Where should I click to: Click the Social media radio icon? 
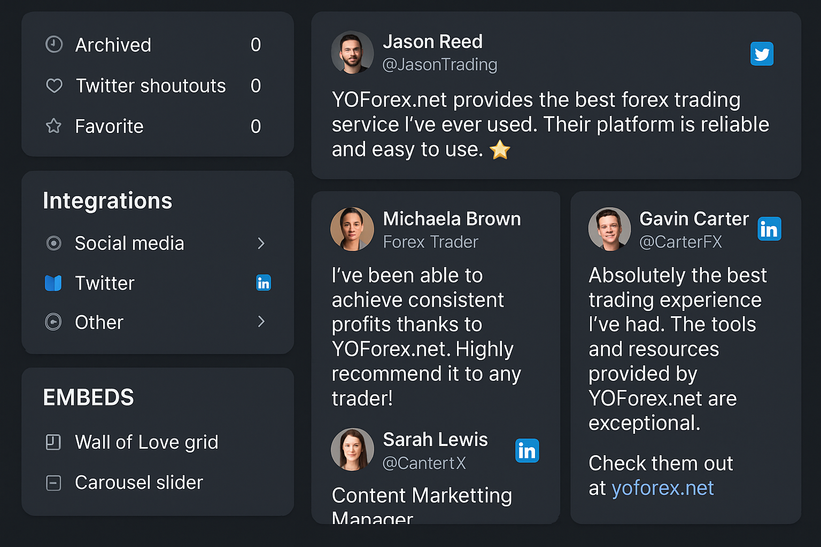pyautogui.click(x=54, y=243)
